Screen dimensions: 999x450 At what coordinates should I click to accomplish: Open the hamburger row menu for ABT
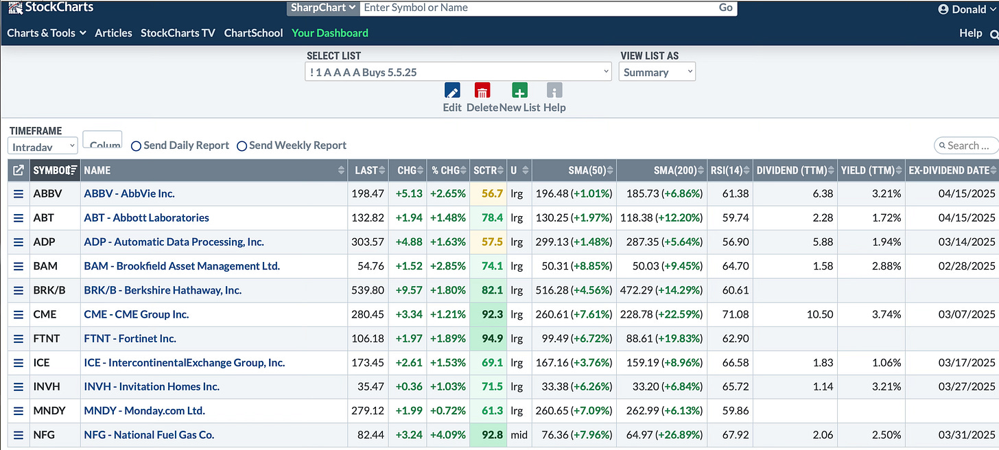(x=19, y=217)
